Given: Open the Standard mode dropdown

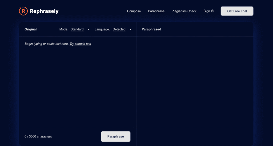Looking at the screenshot, I should tap(77, 29).
